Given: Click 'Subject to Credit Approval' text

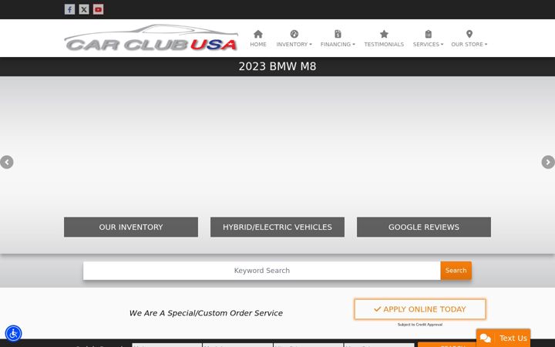Looking at the screenshot, I should pos(420,325).
